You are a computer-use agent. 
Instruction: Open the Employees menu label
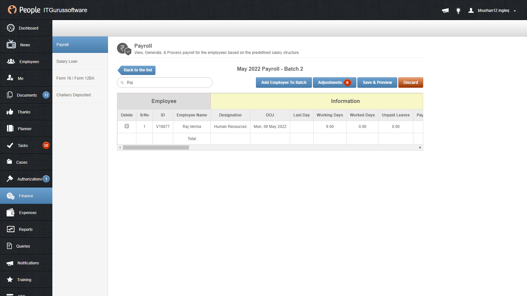coord(29,62)
